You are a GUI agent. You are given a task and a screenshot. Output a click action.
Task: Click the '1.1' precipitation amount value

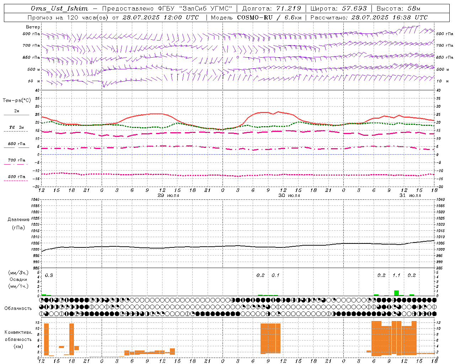click(396, 275)
